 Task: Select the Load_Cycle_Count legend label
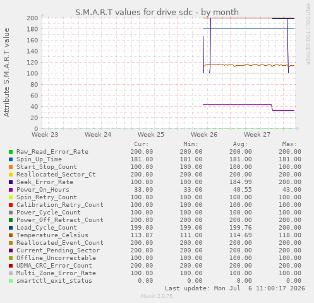(x=47, y=228)
